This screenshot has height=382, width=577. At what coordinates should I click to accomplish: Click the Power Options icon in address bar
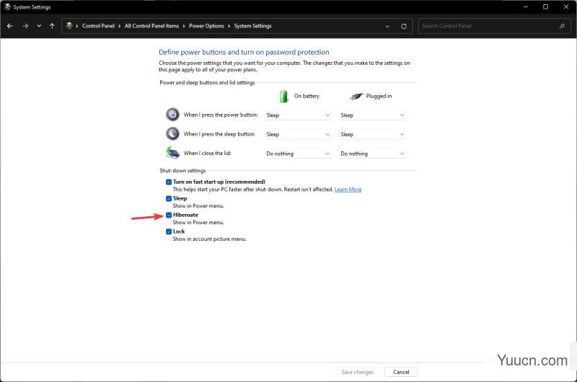point(69,26)
